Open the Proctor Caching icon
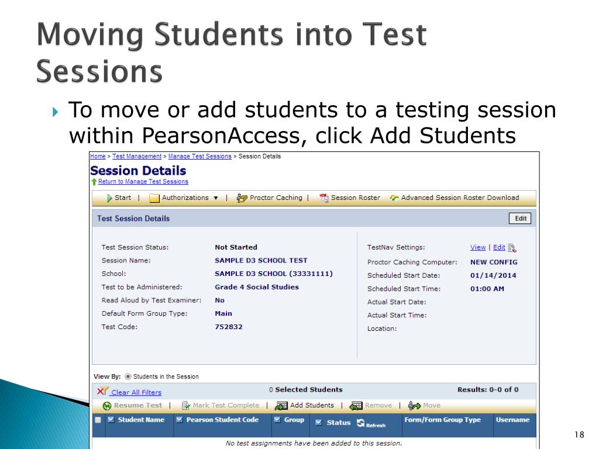The width and height of the screenshot is (599, 449). (242, 198)
